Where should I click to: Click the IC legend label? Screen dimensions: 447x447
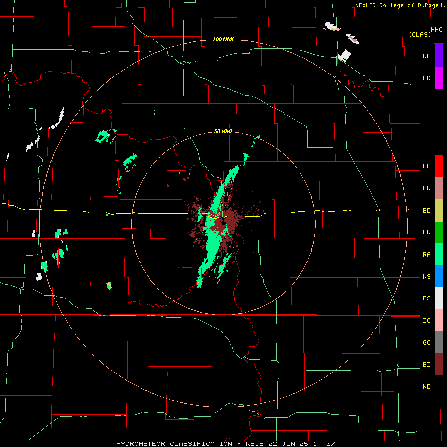(x=426, y=321)
